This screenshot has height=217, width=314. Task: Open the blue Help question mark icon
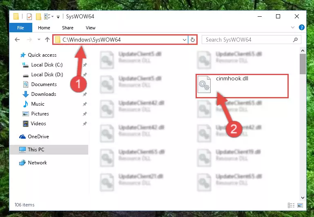pos(302,27)
